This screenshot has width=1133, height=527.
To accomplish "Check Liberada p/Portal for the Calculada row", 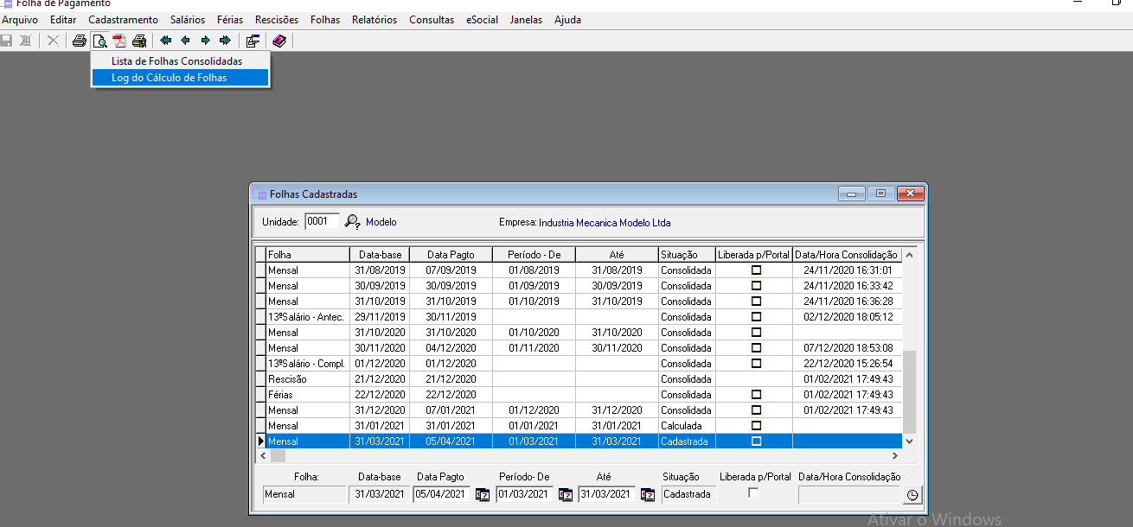I will coord(756,426).
